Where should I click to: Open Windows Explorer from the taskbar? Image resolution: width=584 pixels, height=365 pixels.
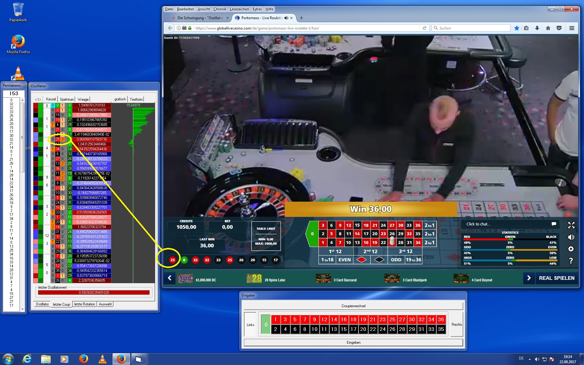pos(46,359)
